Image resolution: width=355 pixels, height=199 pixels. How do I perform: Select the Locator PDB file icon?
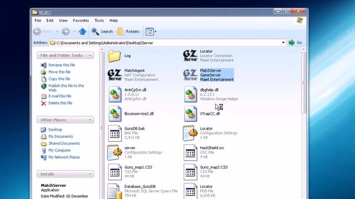click(x=190, y=191)
